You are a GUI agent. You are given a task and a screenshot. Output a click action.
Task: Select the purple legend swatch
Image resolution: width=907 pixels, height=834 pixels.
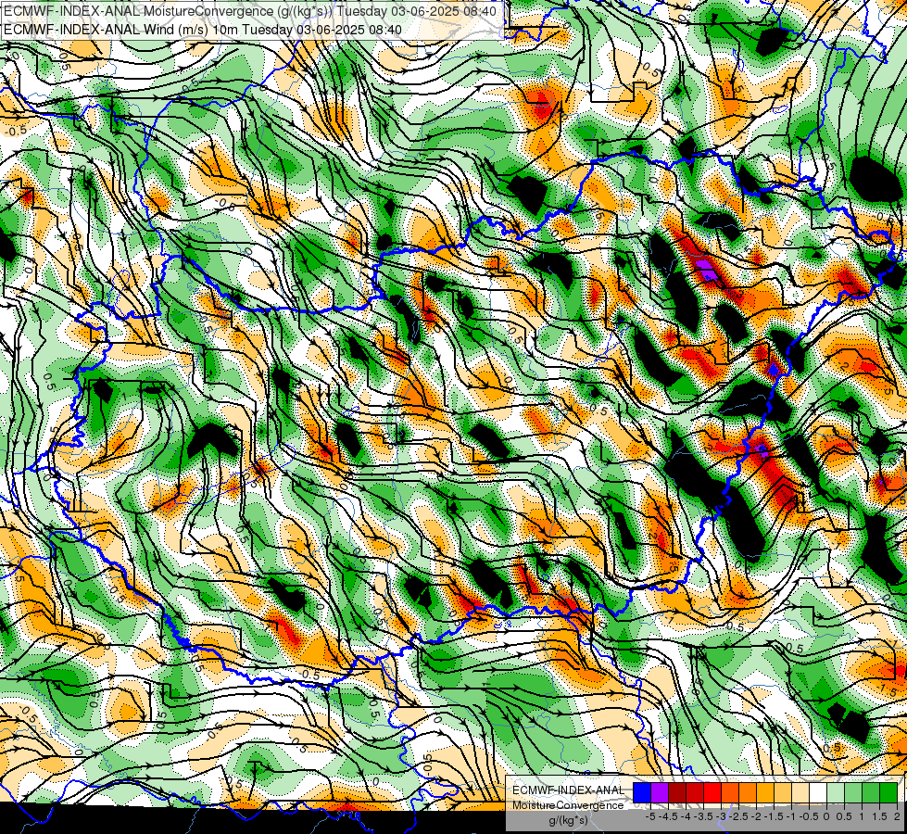(660, 792)
